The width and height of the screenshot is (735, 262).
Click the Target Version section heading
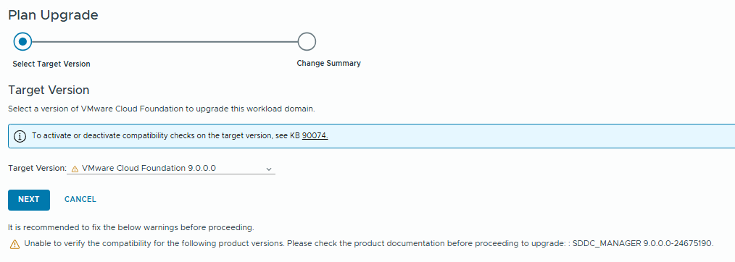click(49, 90)
